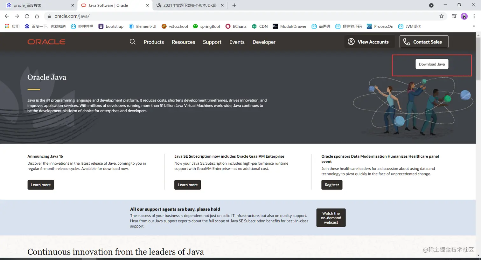481x260 pixels.
Task: Go forward with the forward arrow
Action: (x=17, y=16)
